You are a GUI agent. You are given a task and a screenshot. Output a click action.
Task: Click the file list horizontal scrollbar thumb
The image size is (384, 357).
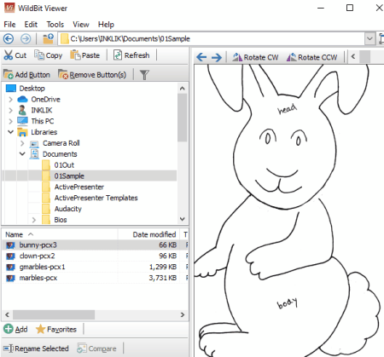pyautogui.click(x=54, y=314)
